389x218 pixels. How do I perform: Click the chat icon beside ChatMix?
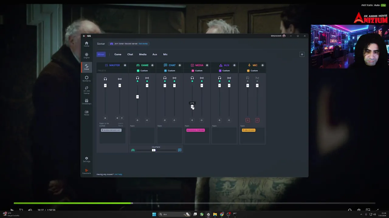pyautogui.click(x=180, y=150)
